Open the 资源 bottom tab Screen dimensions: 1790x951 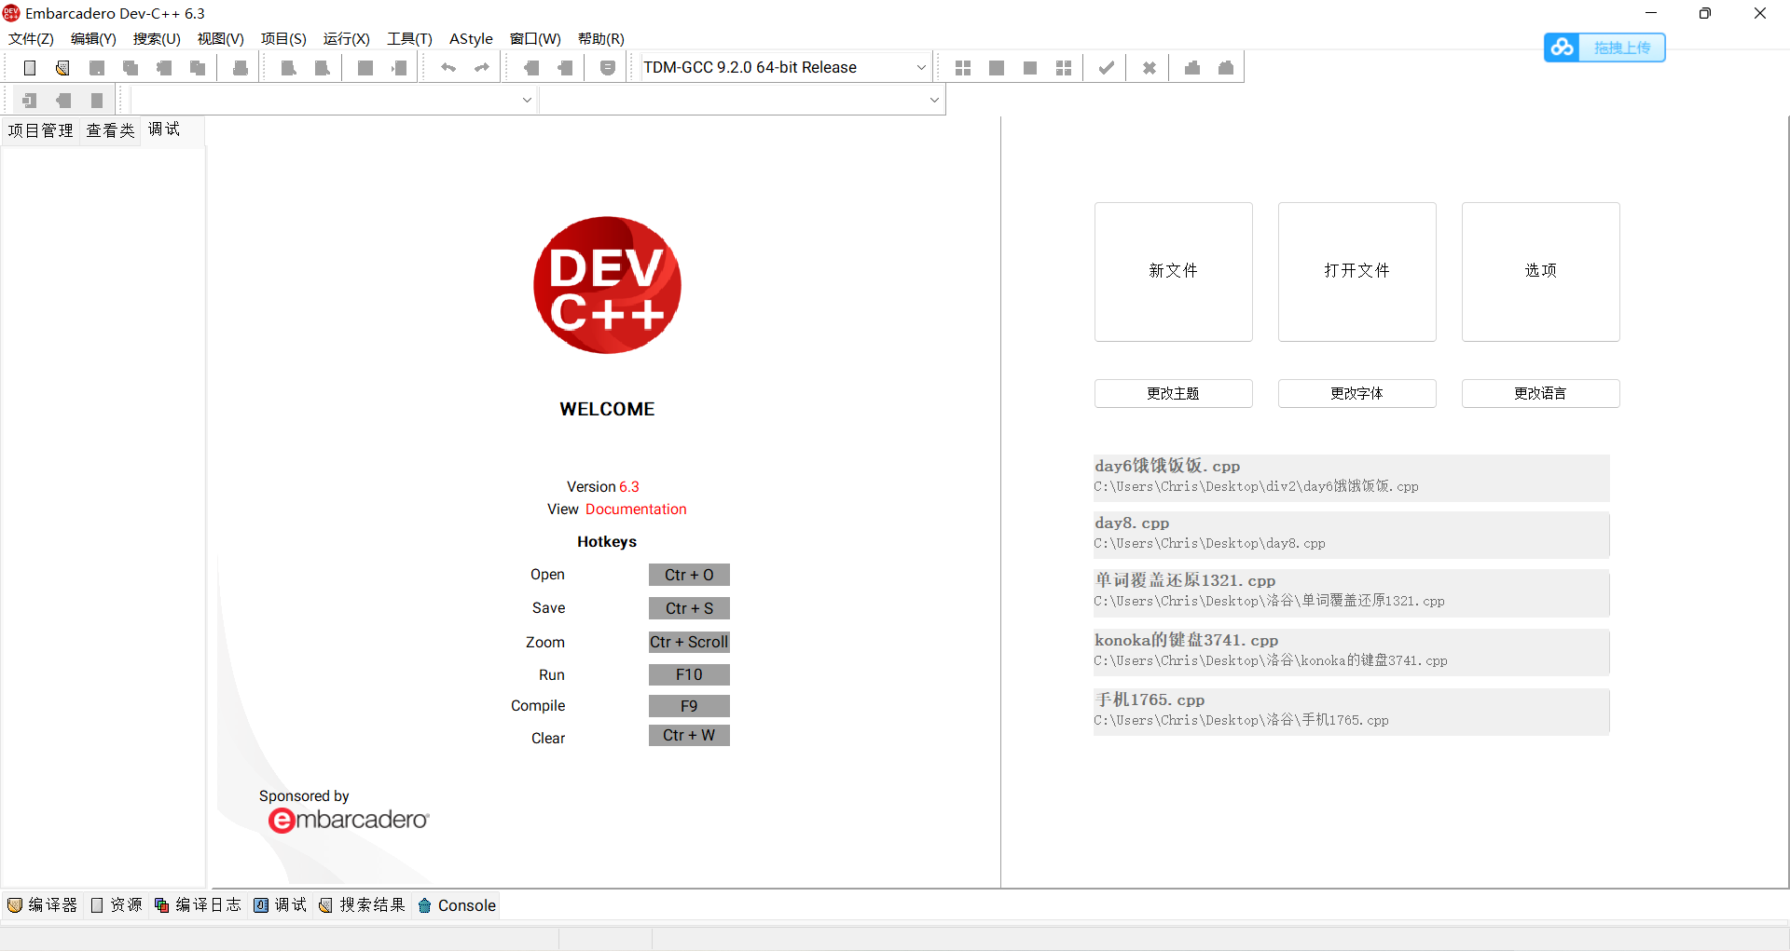click(117, 905)
